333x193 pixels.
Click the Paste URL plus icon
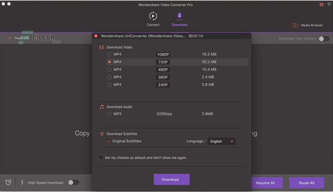[x=10, y=38]
